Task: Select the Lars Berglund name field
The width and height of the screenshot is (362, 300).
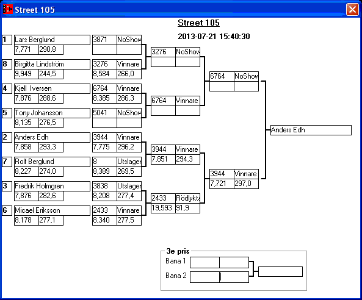Action: pyautogui.click(x=52, y=40)
